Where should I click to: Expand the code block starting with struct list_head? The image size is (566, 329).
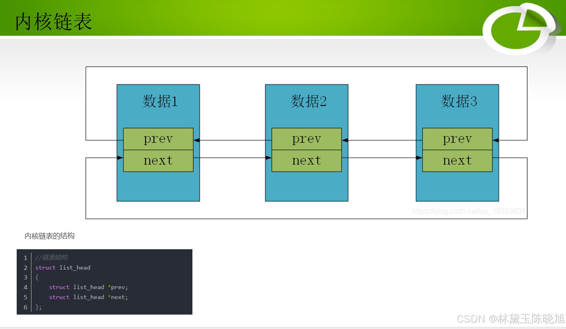click(x=62, y=268)
